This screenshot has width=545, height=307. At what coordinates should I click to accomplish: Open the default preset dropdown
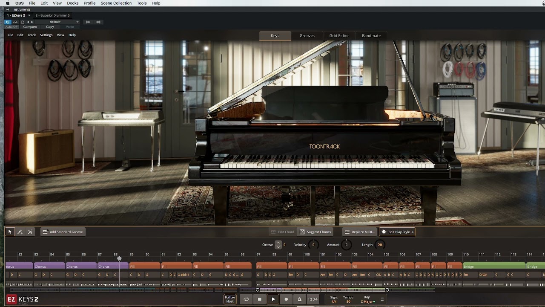tap(56, 22)
